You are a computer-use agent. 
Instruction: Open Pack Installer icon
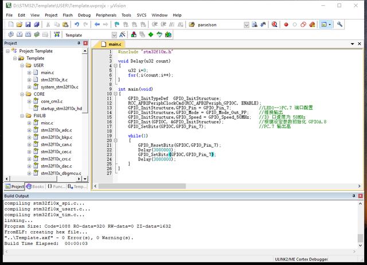pos(168,34)
